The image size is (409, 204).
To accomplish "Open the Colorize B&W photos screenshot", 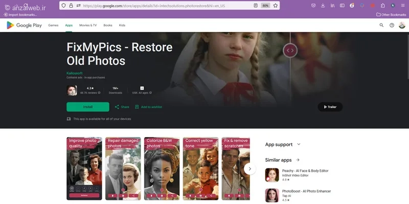I will 162,169.
